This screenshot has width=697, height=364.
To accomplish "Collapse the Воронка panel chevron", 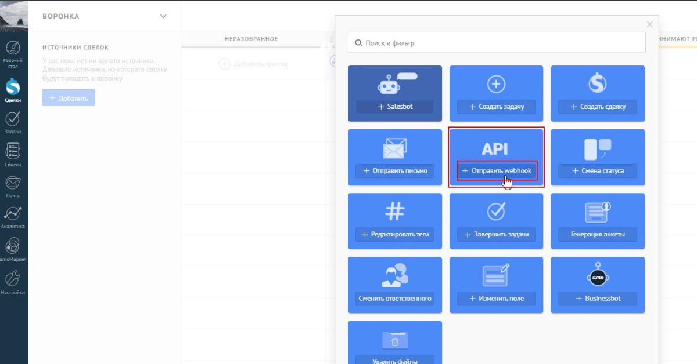I will [163, 16].
